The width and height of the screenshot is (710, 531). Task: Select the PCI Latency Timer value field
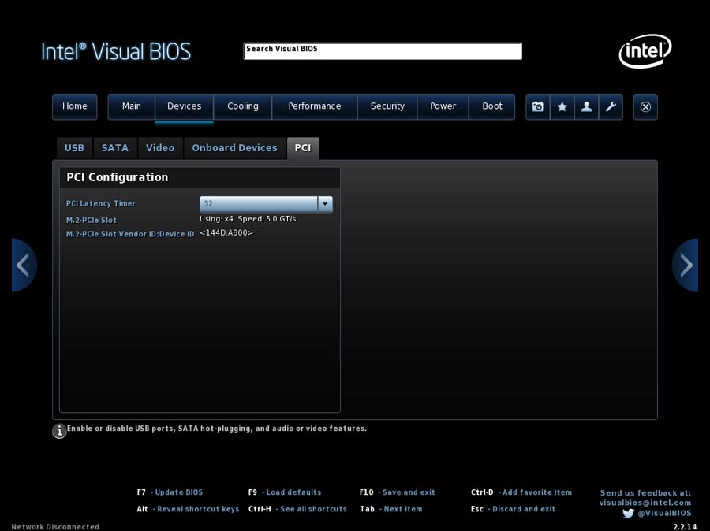coord(259,204)
